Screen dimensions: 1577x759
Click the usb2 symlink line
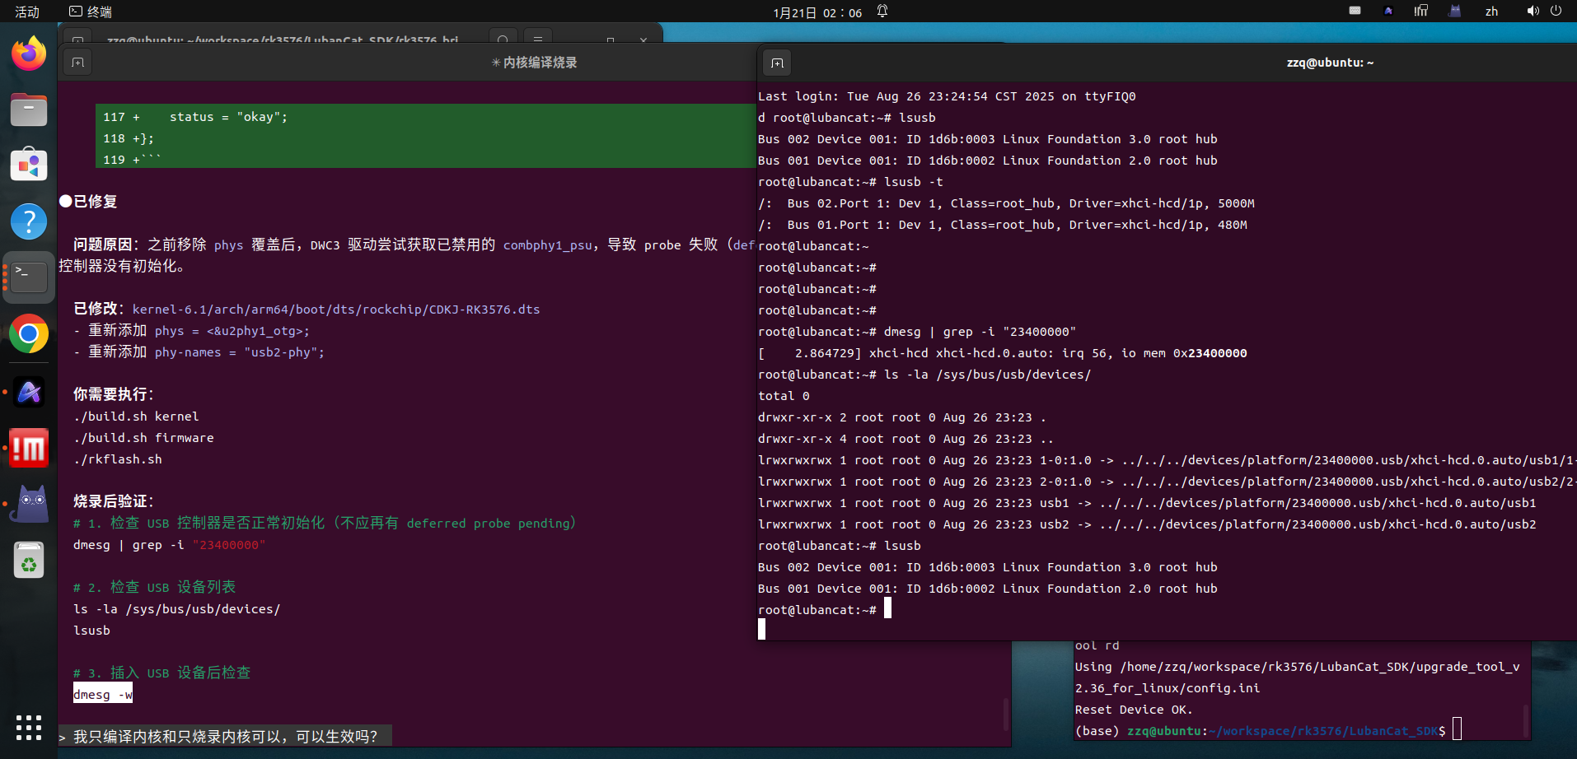click(x=1147, y=524)
